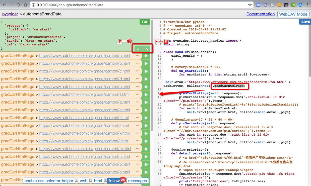
Task: Open the purple Ws extension
Action: [x=265, y=5]
